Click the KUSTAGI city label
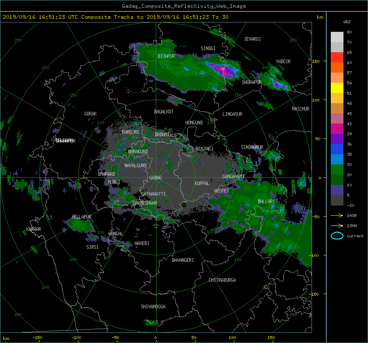 point(205,149)
